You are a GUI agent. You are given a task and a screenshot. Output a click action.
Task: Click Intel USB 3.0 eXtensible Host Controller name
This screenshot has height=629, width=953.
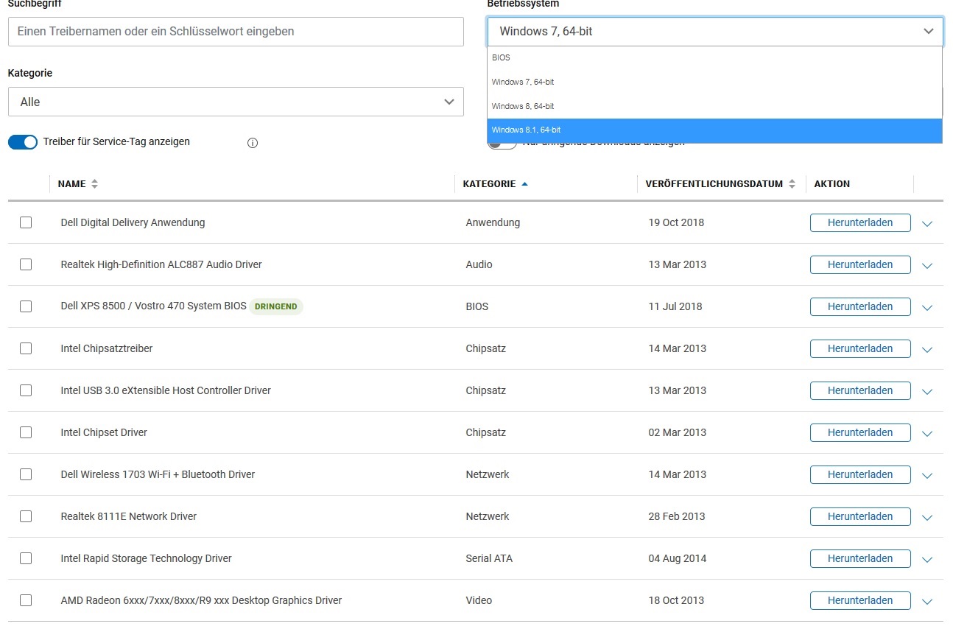166,390
